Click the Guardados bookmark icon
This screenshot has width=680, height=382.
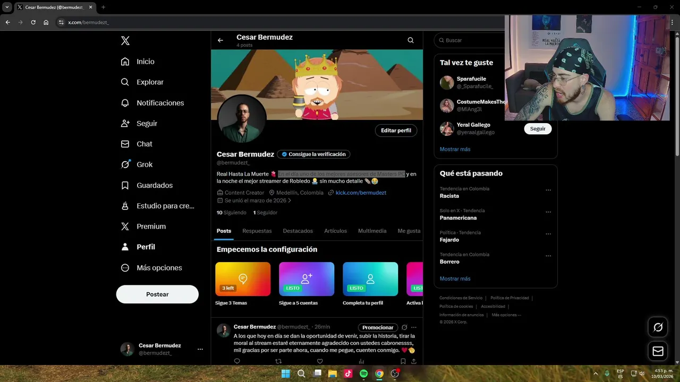click(125, 185)
